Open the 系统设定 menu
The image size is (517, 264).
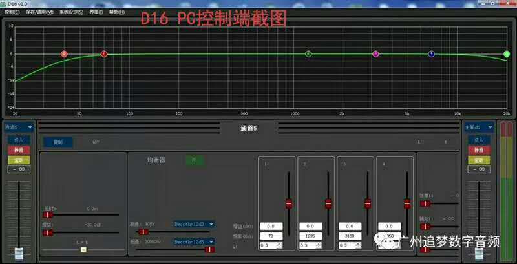pos(70,12)
